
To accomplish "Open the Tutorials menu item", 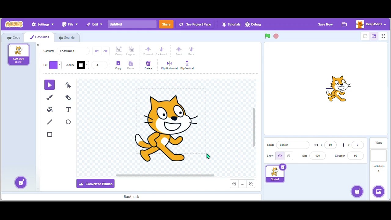I will tap(231, 24).
